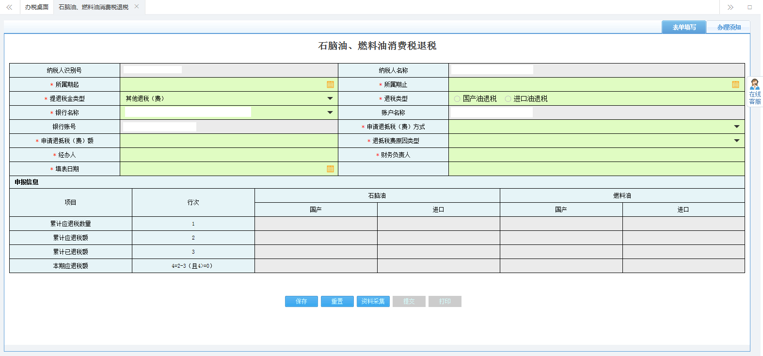Click 累计应退税额 石脑油 进口 cell
This screenshot has height=356, width=763.
pos(439,238)
